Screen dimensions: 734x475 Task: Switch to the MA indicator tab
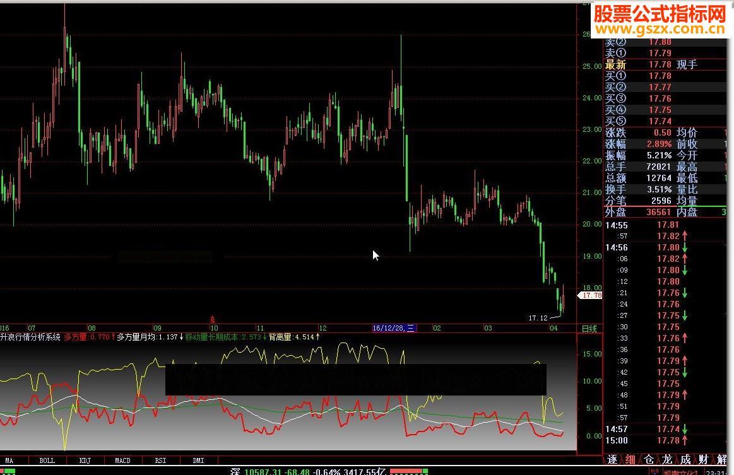point(9,460)
